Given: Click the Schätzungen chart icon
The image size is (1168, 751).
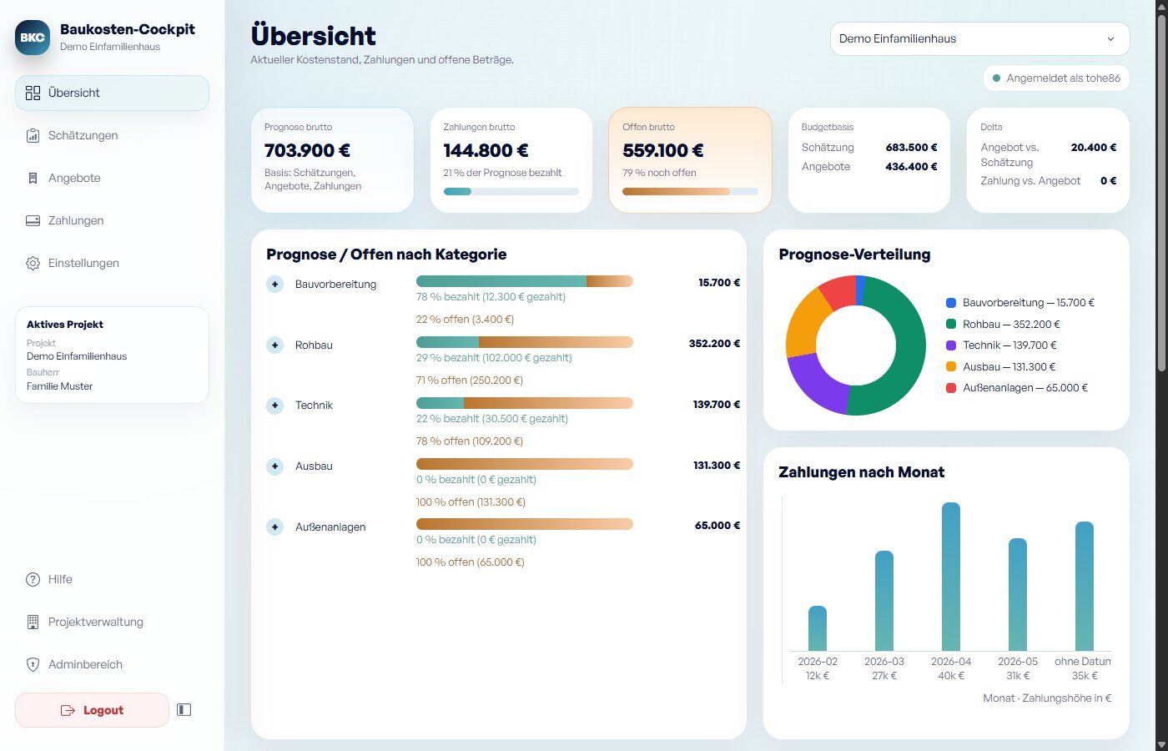Looking at the screenshot, I should click(33, 135).
